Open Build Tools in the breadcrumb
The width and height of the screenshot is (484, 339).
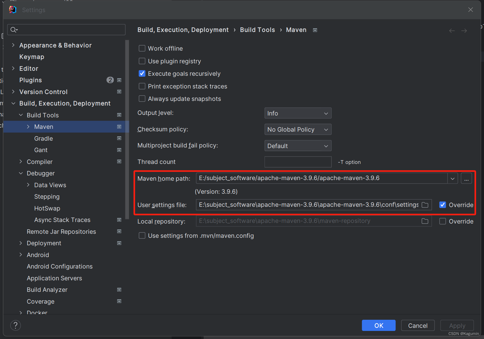257,29
